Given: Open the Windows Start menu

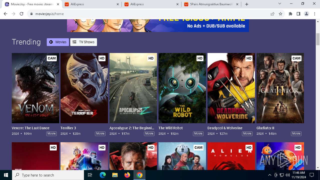Looking at the screenshot, I should 6,175.
